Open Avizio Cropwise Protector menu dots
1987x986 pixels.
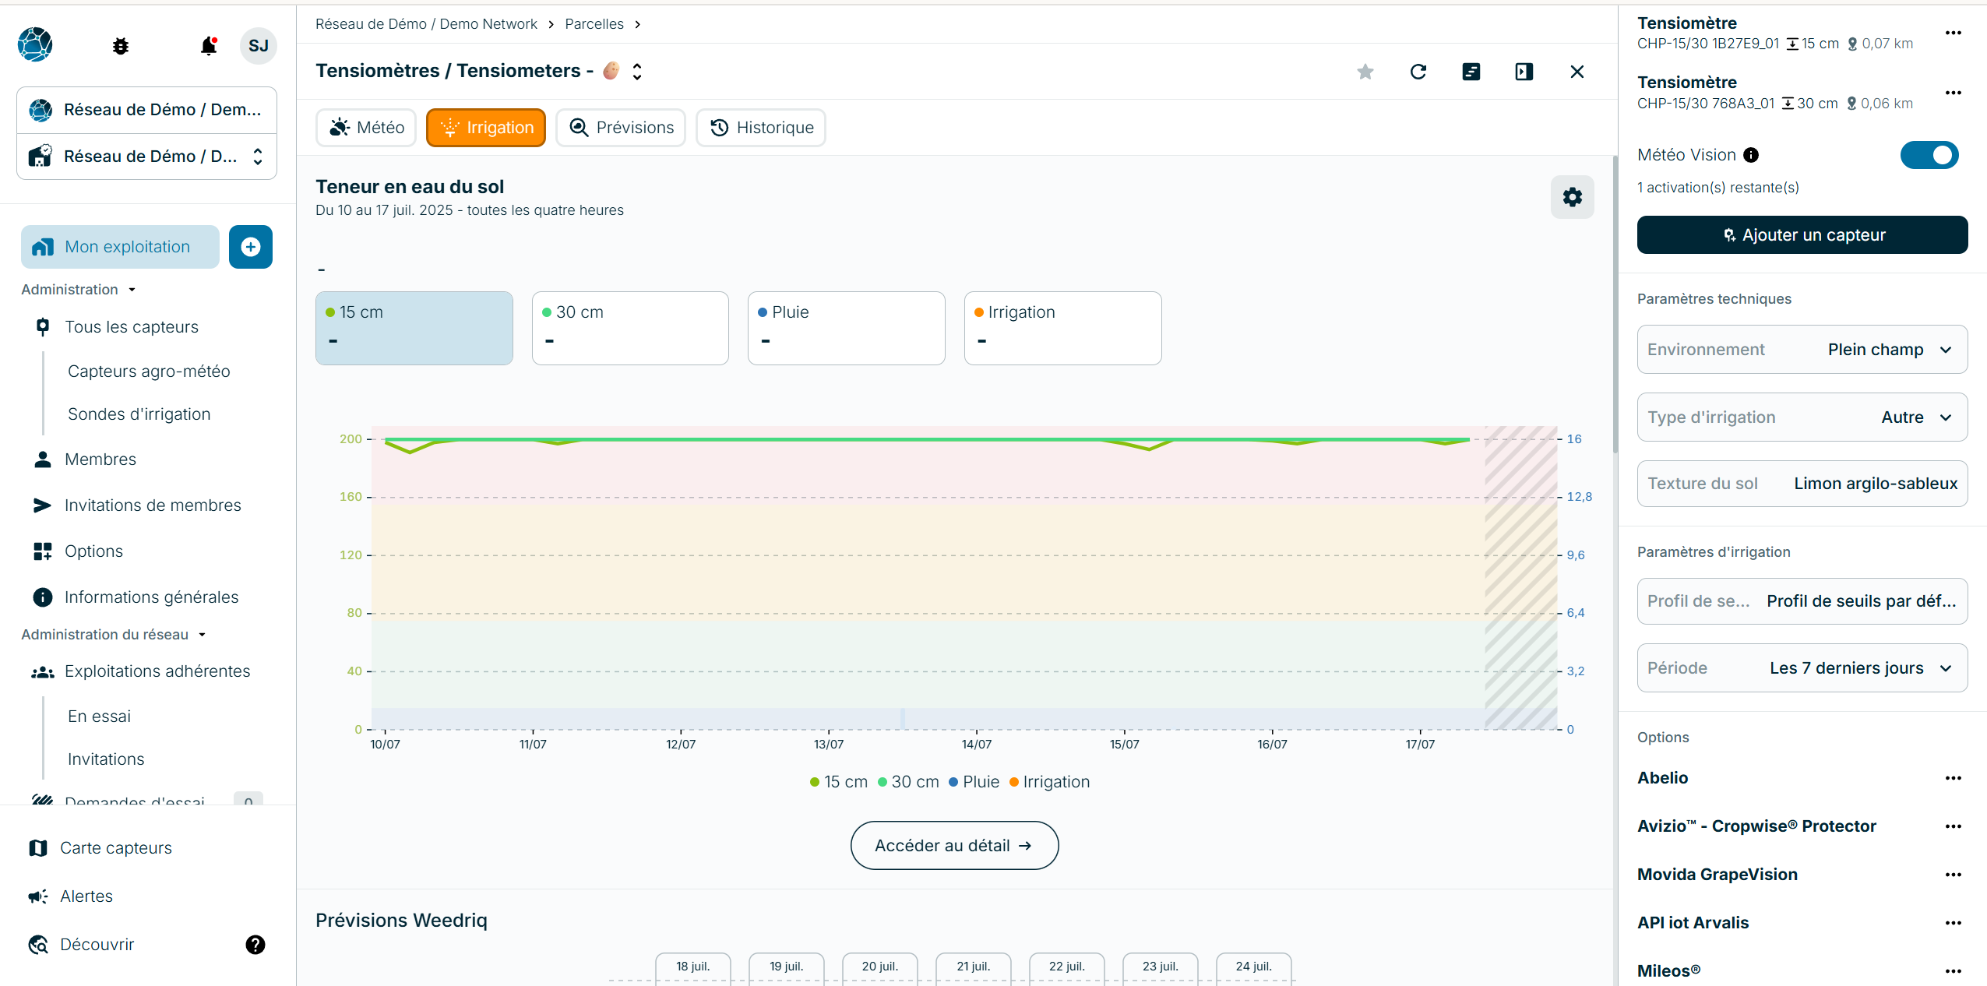pos(1954,826)
